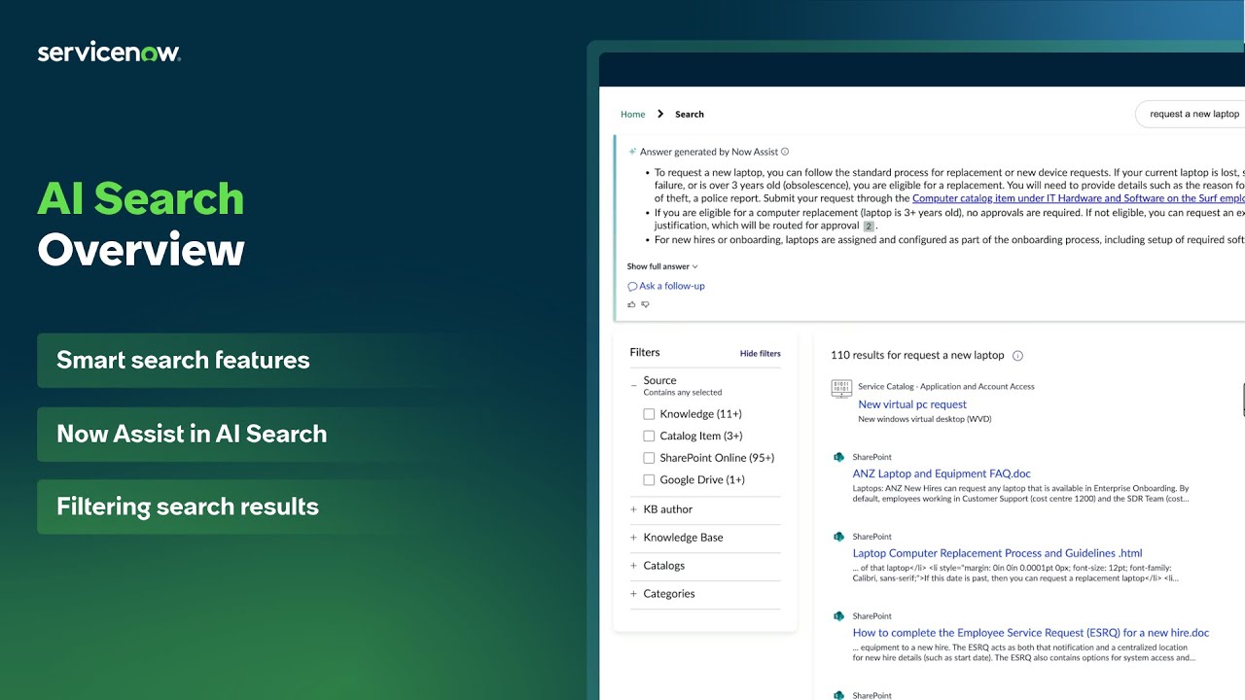This screenshot has width=1245, height=700.
Task: Click the Now Assist sparkle icon
Action: point(632,152)
